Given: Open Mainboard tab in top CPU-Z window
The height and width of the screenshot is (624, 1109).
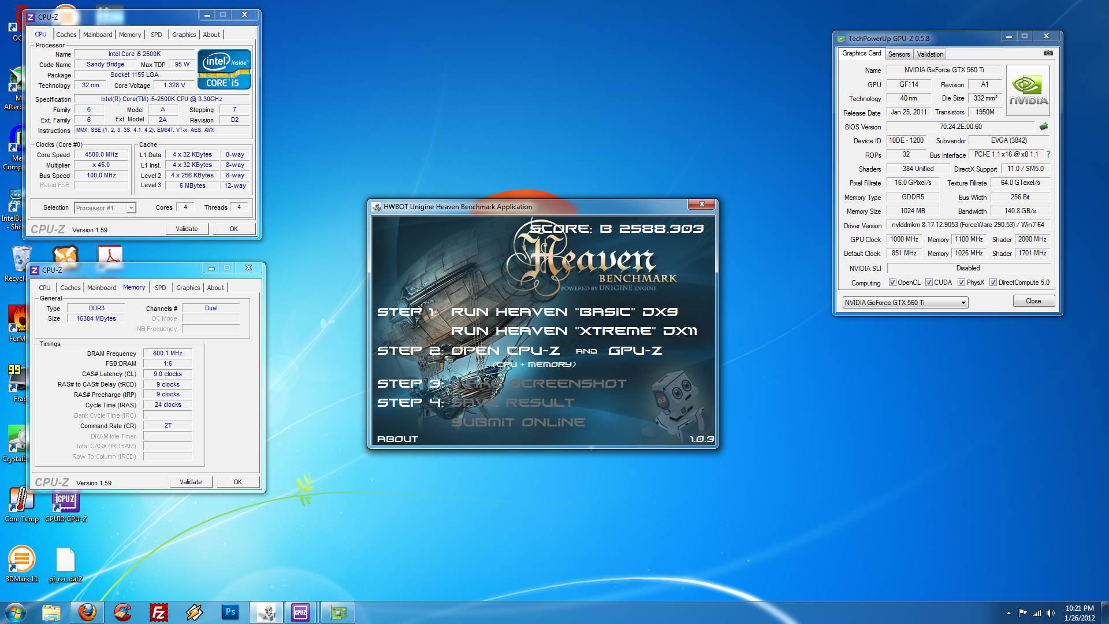Looking at the screenshot, I should [x=98, y=35].
